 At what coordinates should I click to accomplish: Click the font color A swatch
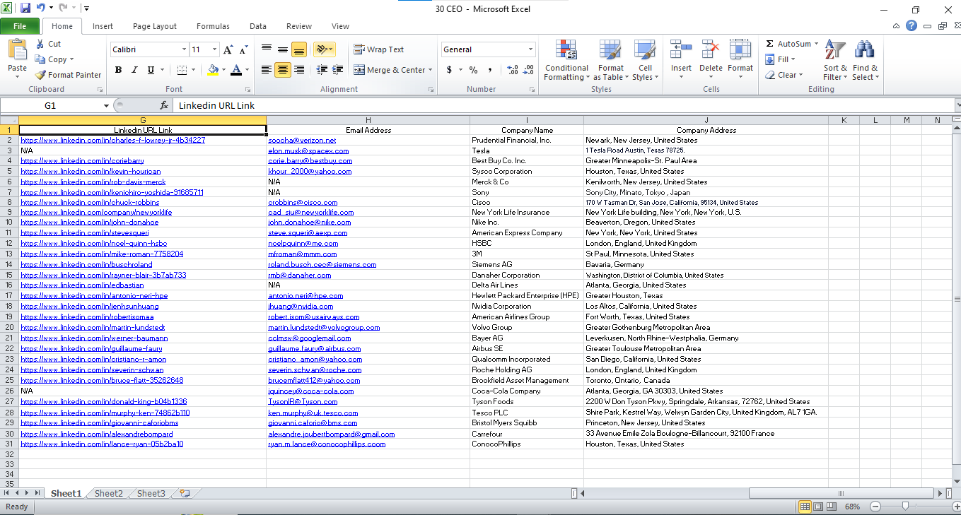236,70
